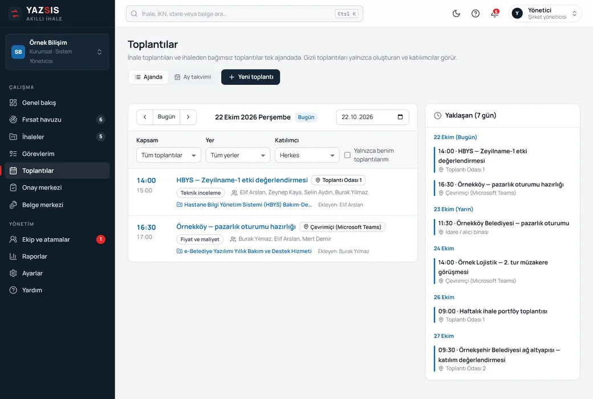
Task: Click the Bugün navigation button
Action: 166,117
